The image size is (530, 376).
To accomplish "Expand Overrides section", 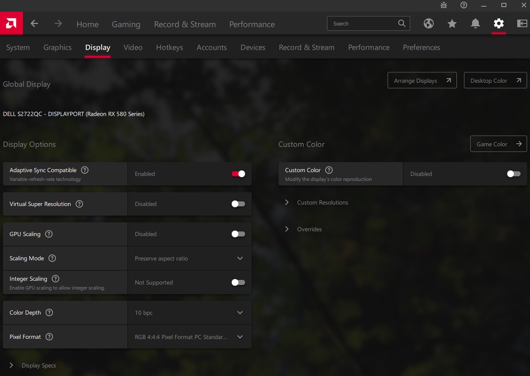I will [x=303, y=229].
